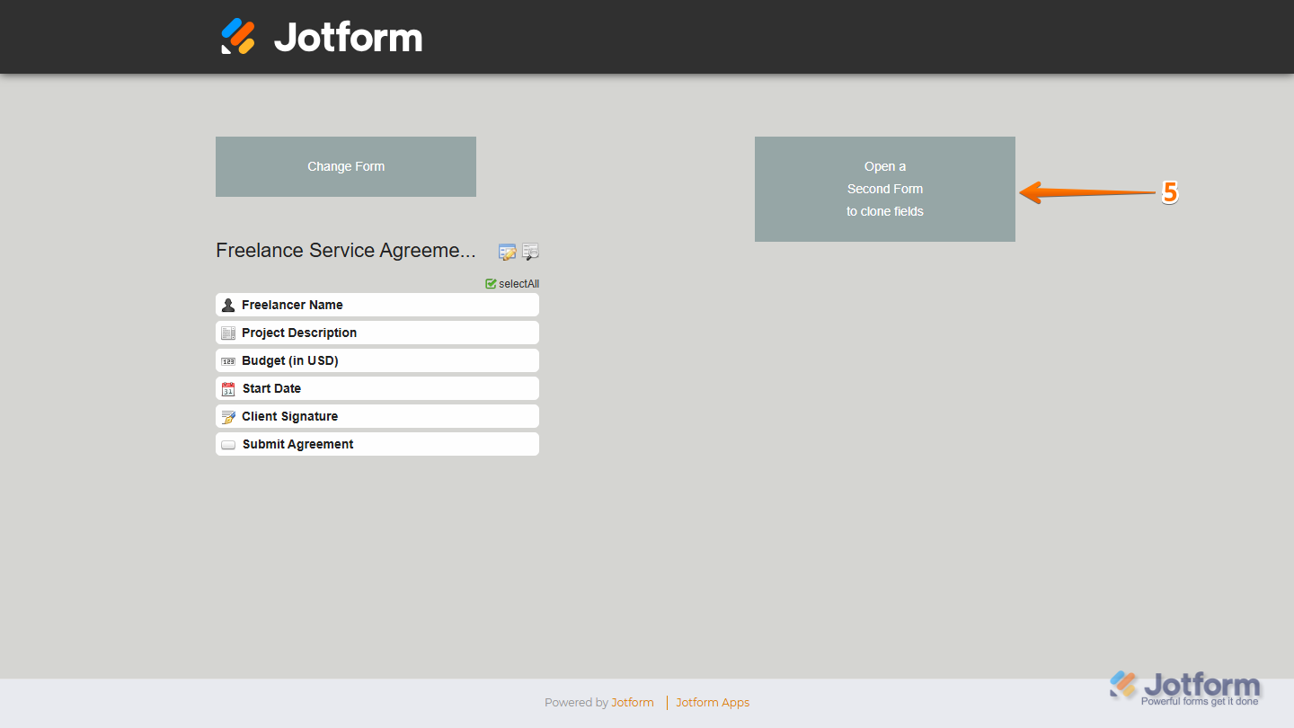Select the calendar icon beside Start Date
1294x728 pixels.
coord(228,388)
